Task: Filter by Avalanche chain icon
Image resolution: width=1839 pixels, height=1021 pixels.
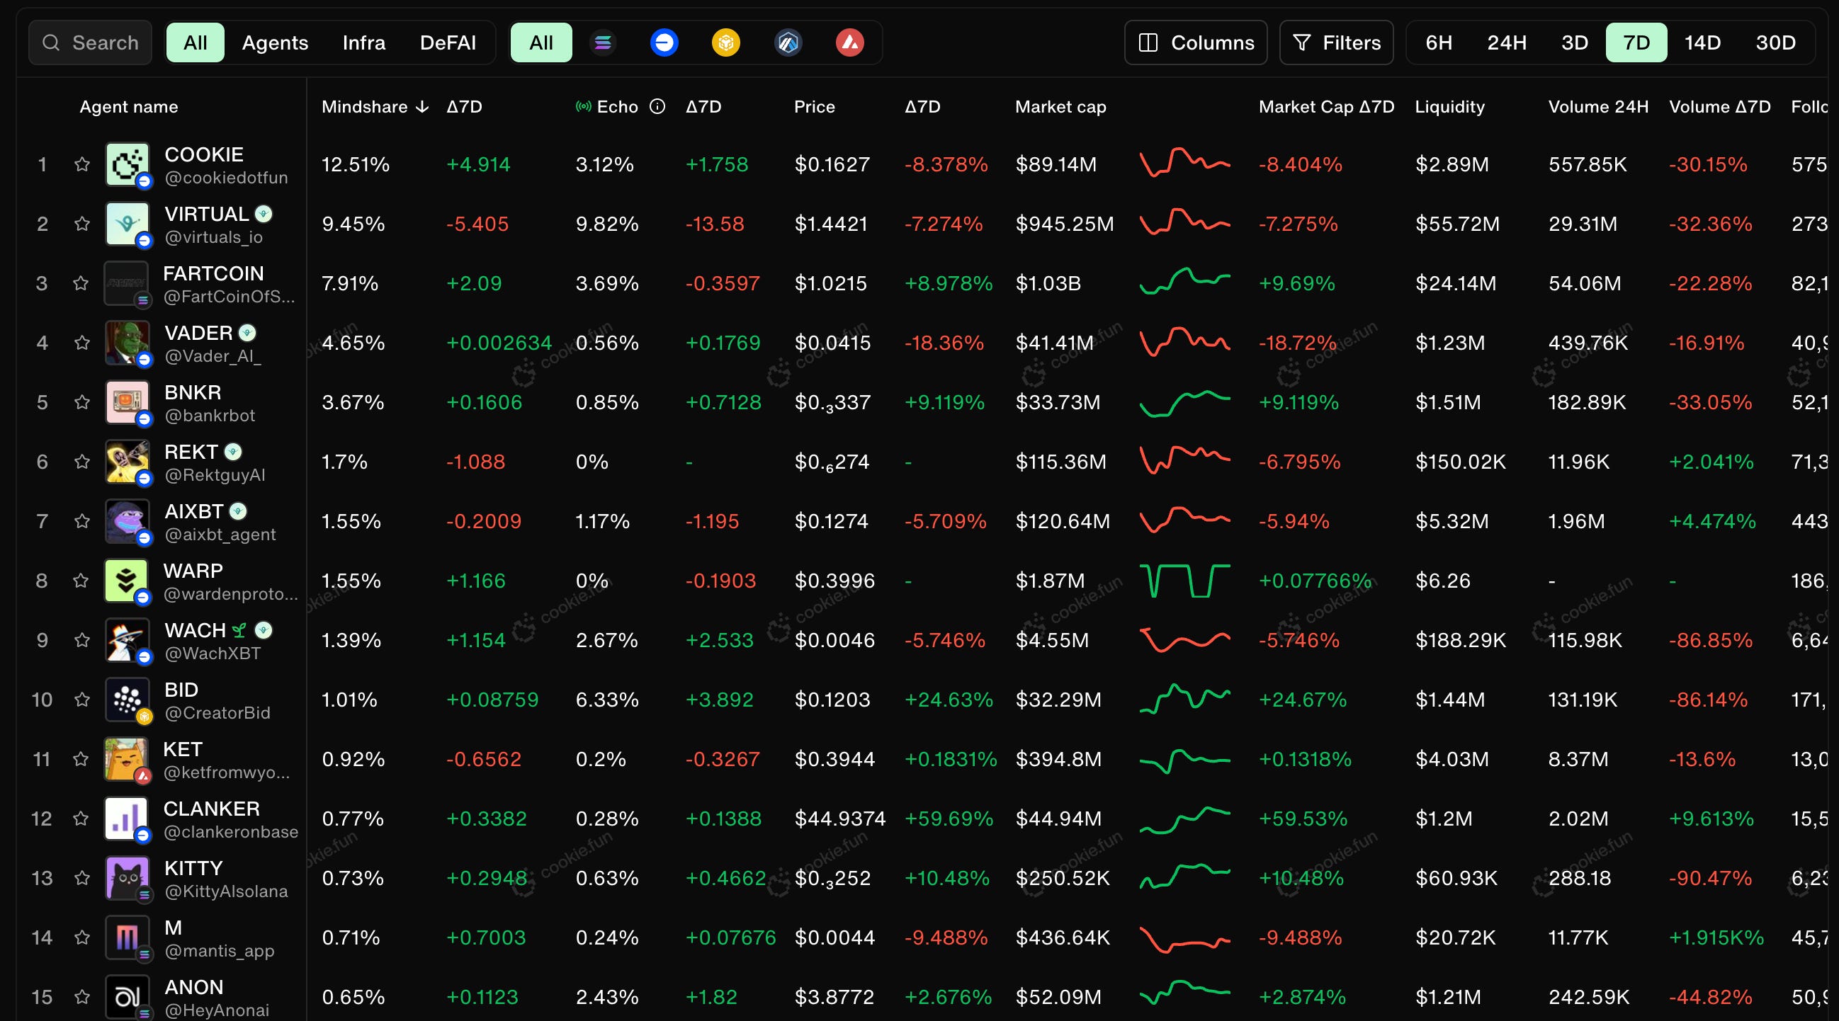Action: [x=849, y=42]
